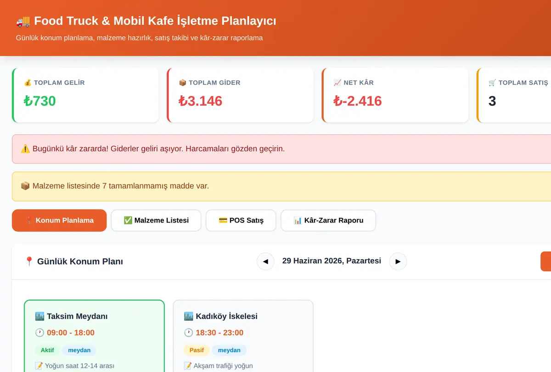Go to next day arrow
Viewport: 551px width, 372px height.
pos(398,261)
